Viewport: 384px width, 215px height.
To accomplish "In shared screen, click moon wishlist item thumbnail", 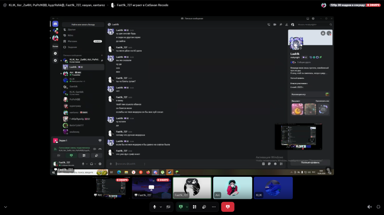I will click(297, 109).
